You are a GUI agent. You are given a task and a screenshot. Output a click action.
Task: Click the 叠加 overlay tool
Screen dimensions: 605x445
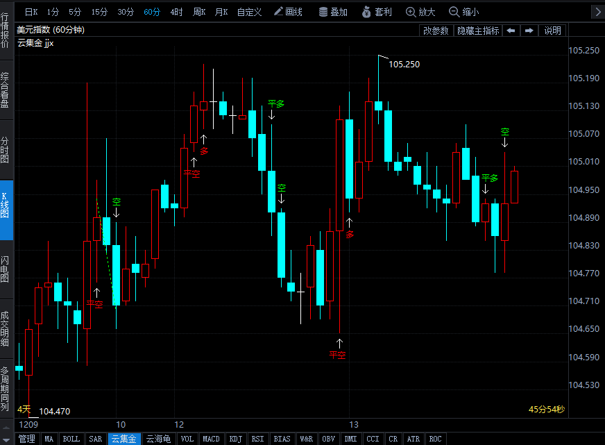(333, 12)
